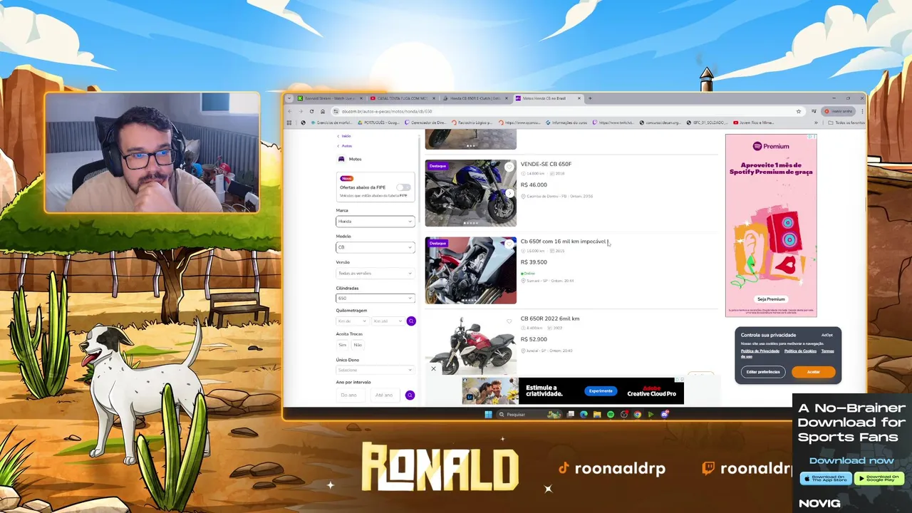912x513 pixels.
Task: Open the PORTUGUÊS bookmark in bookmarks bar
Action: point(379,123)
